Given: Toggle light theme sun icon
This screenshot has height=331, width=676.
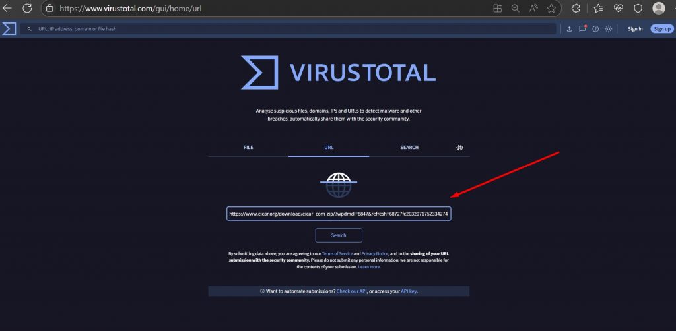Looking at the screenshot, I should click(608, 29).
